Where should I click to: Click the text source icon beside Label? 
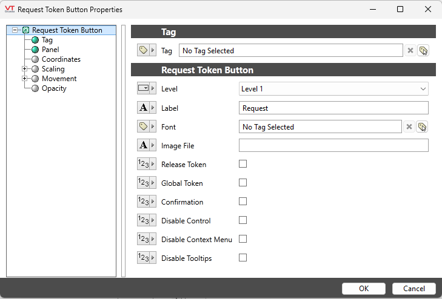142,108
